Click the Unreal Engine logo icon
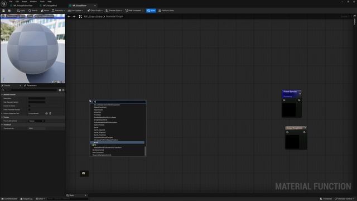 tap(4, 4)
